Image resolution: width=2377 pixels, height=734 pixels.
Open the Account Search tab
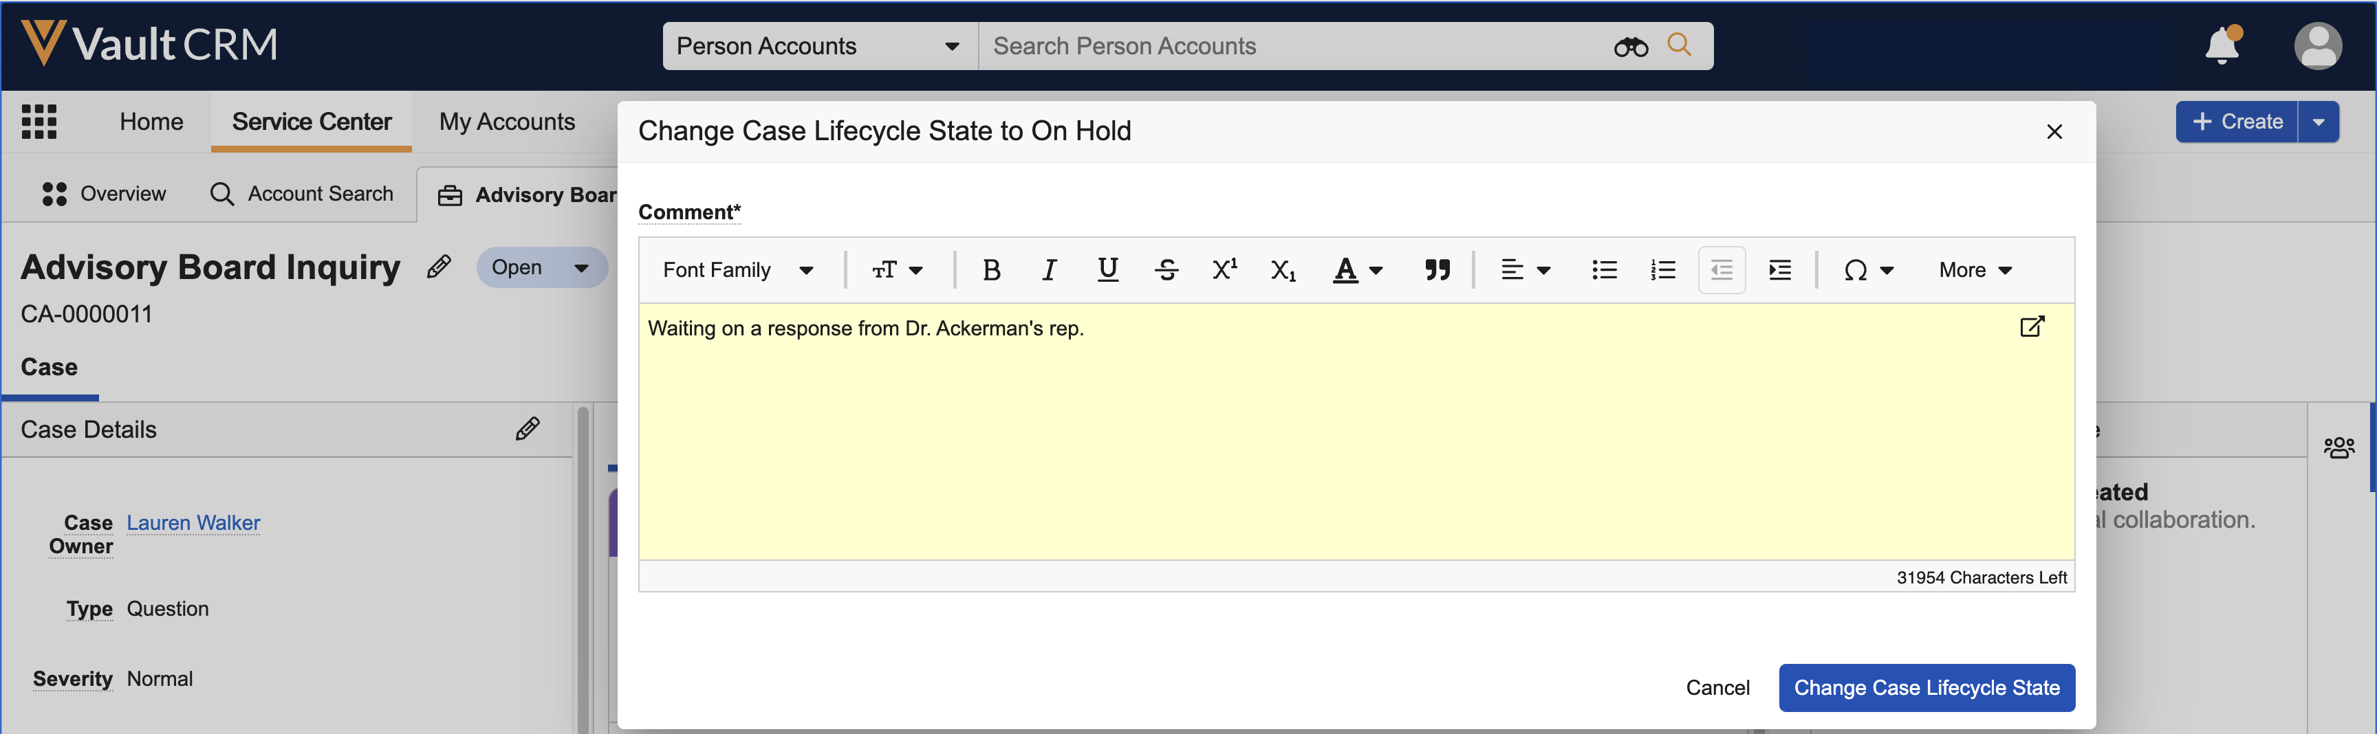tap(302, 194)
